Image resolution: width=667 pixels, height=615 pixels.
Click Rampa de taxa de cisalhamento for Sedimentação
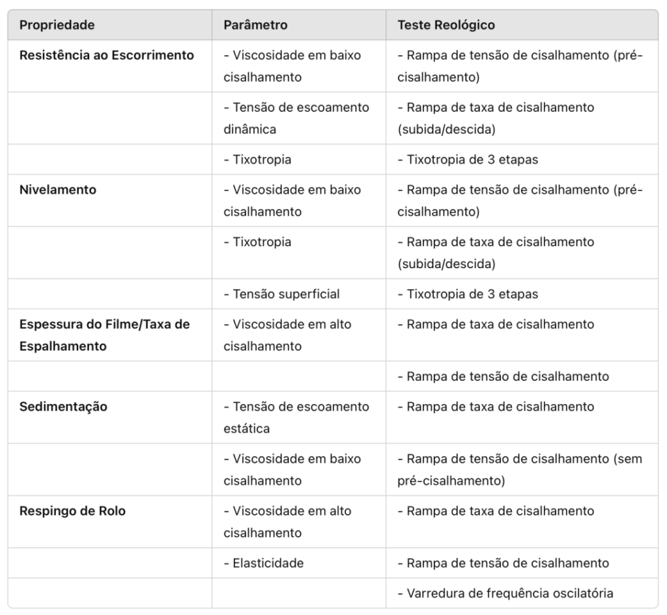coord(522,417)
